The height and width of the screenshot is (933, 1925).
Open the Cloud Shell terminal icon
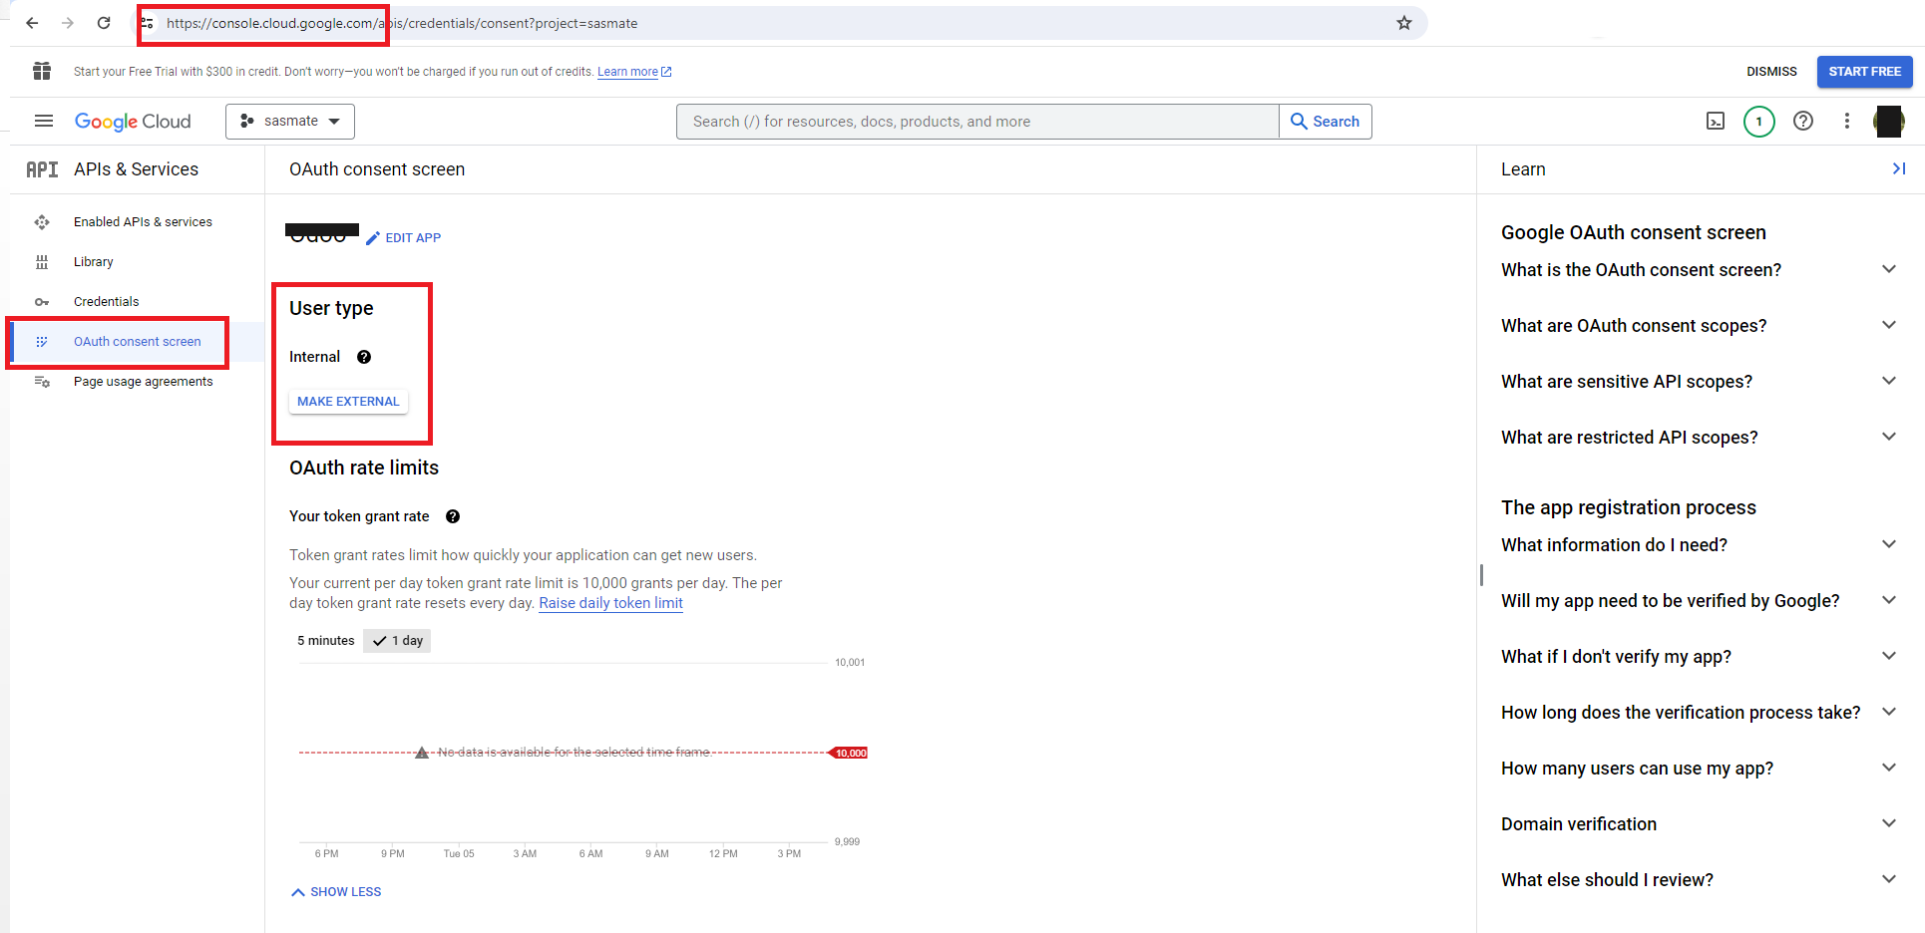pos(1715,122)
